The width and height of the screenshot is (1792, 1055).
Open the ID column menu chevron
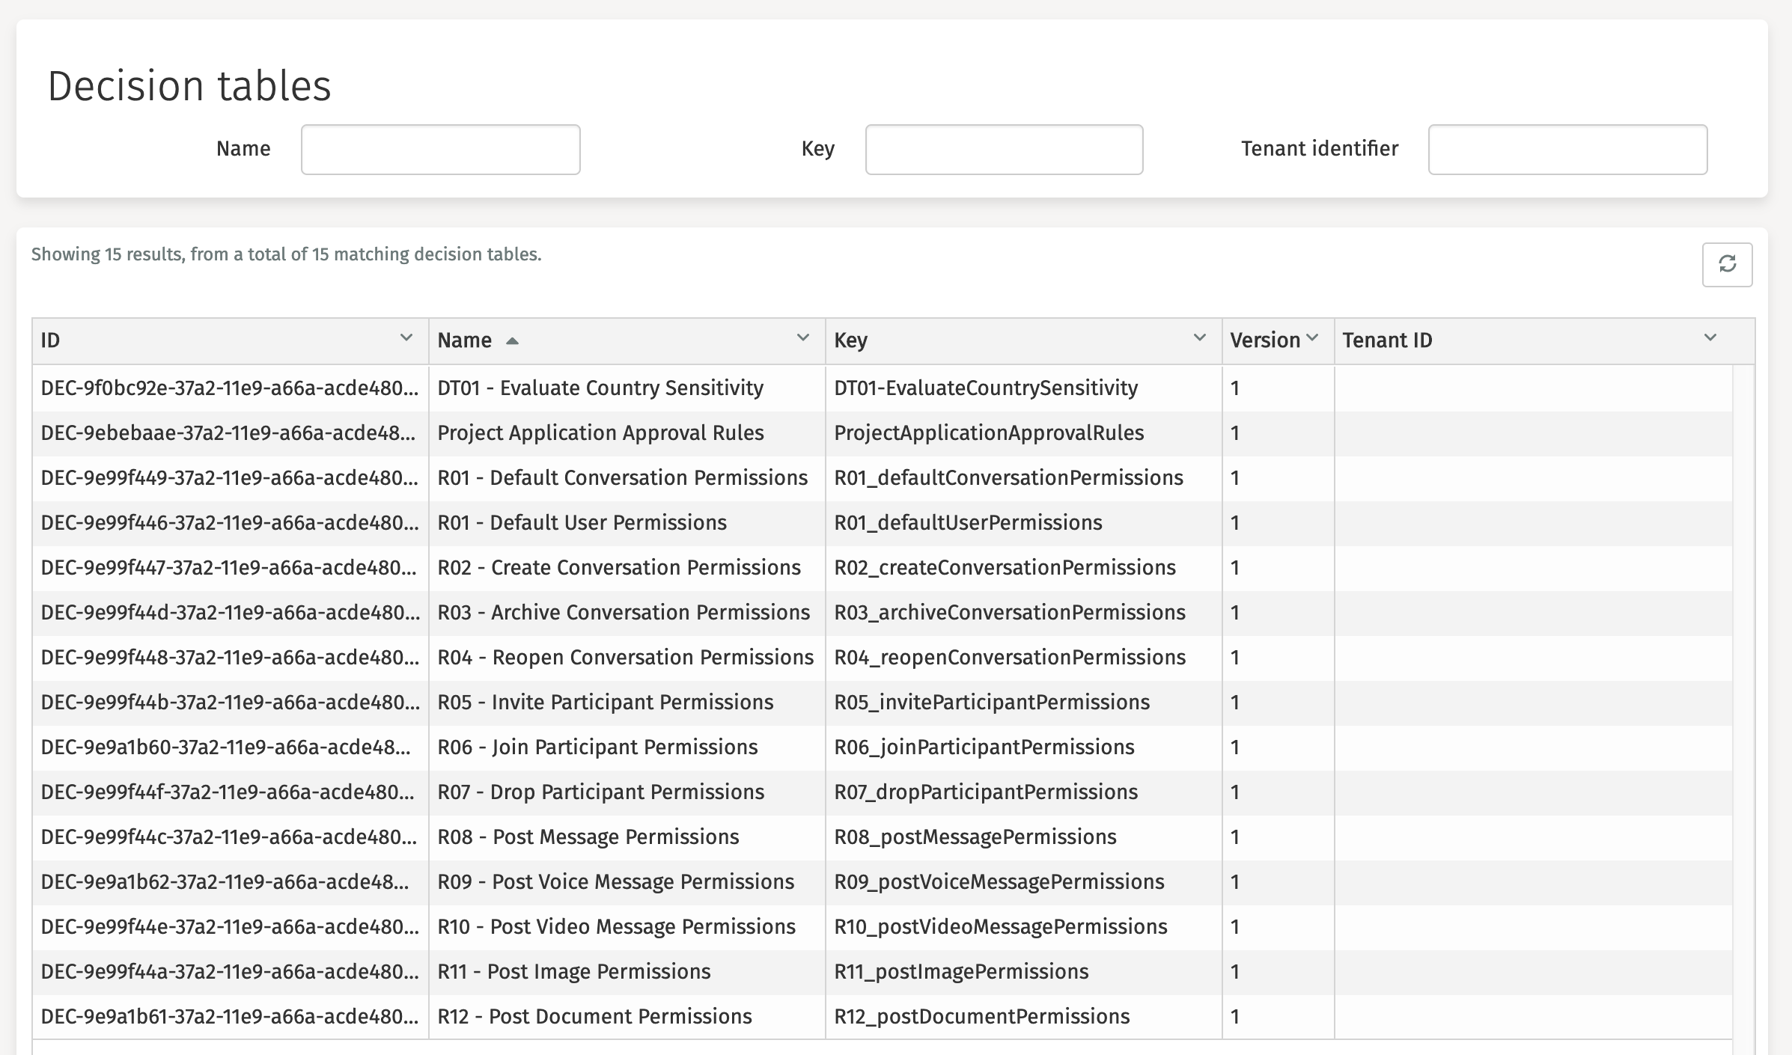tap(406, 338)
